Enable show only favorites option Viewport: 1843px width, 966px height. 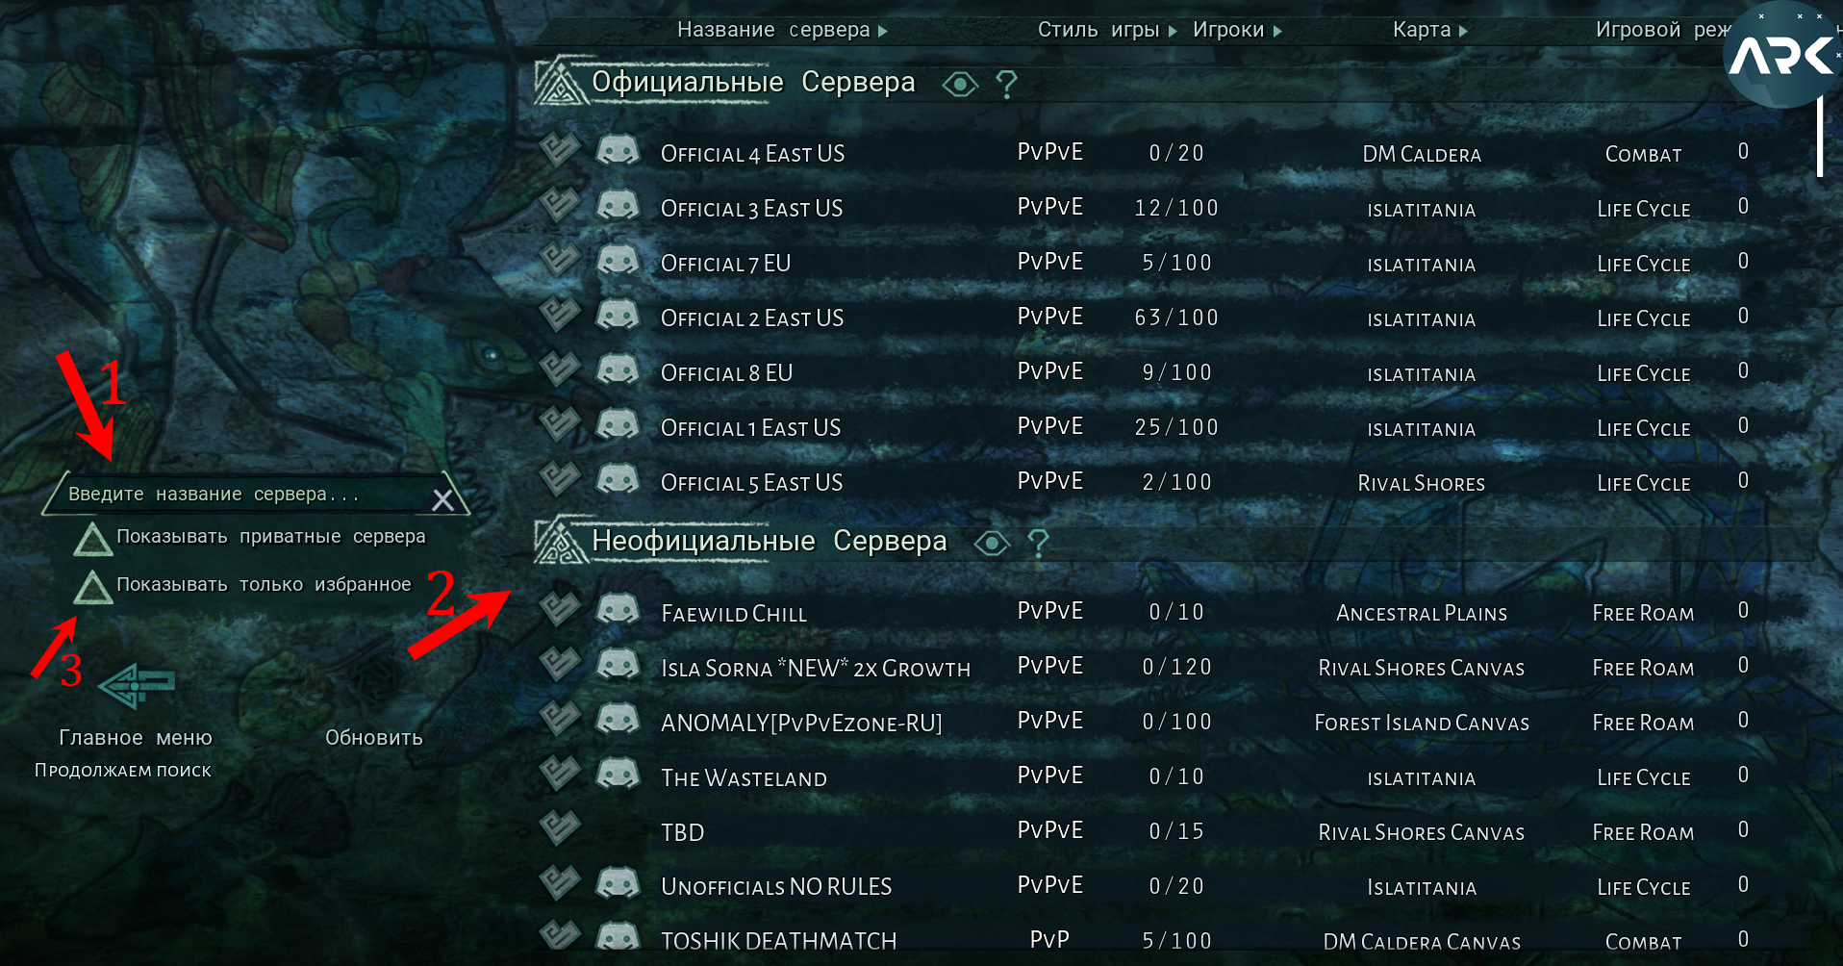[x=93, y=587]
